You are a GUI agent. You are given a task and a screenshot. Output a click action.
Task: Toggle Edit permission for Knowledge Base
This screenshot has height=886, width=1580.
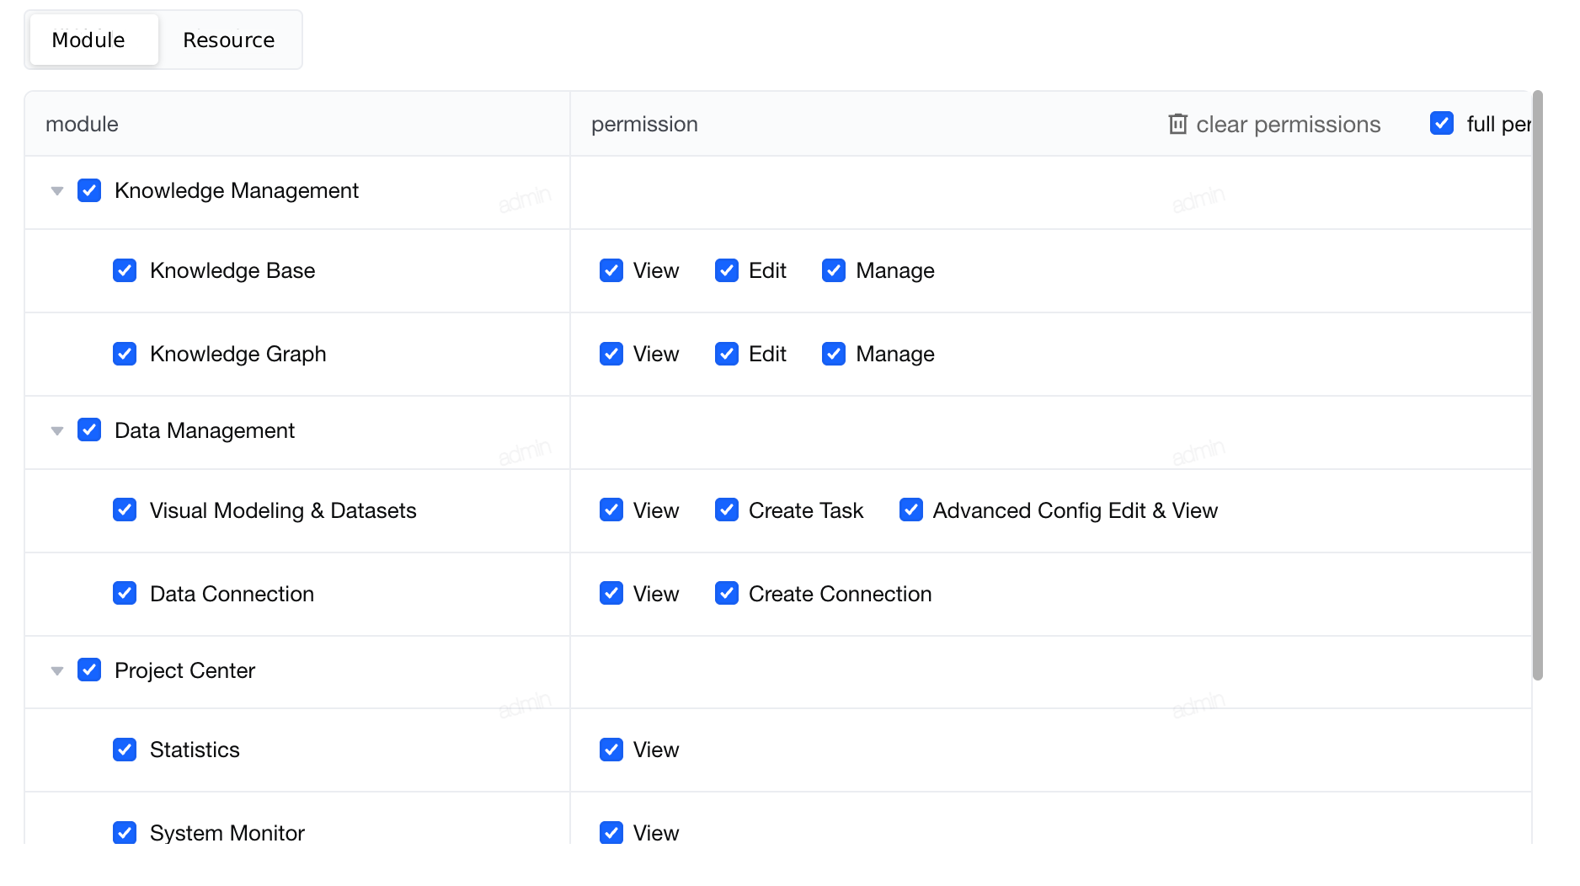click(x=727, y=270)
